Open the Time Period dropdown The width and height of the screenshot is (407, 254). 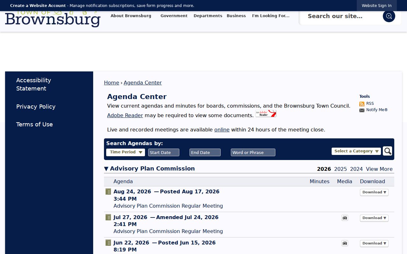(126, 152)
